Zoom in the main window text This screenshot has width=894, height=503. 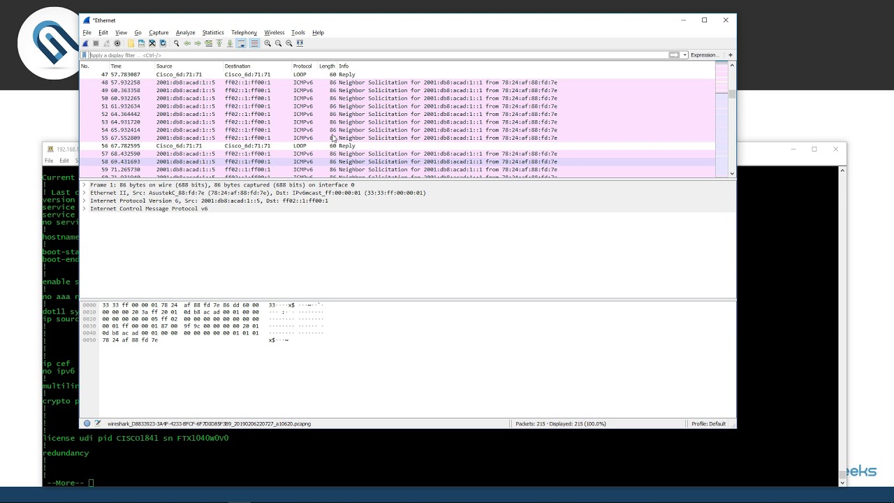[x=268, y=43]
